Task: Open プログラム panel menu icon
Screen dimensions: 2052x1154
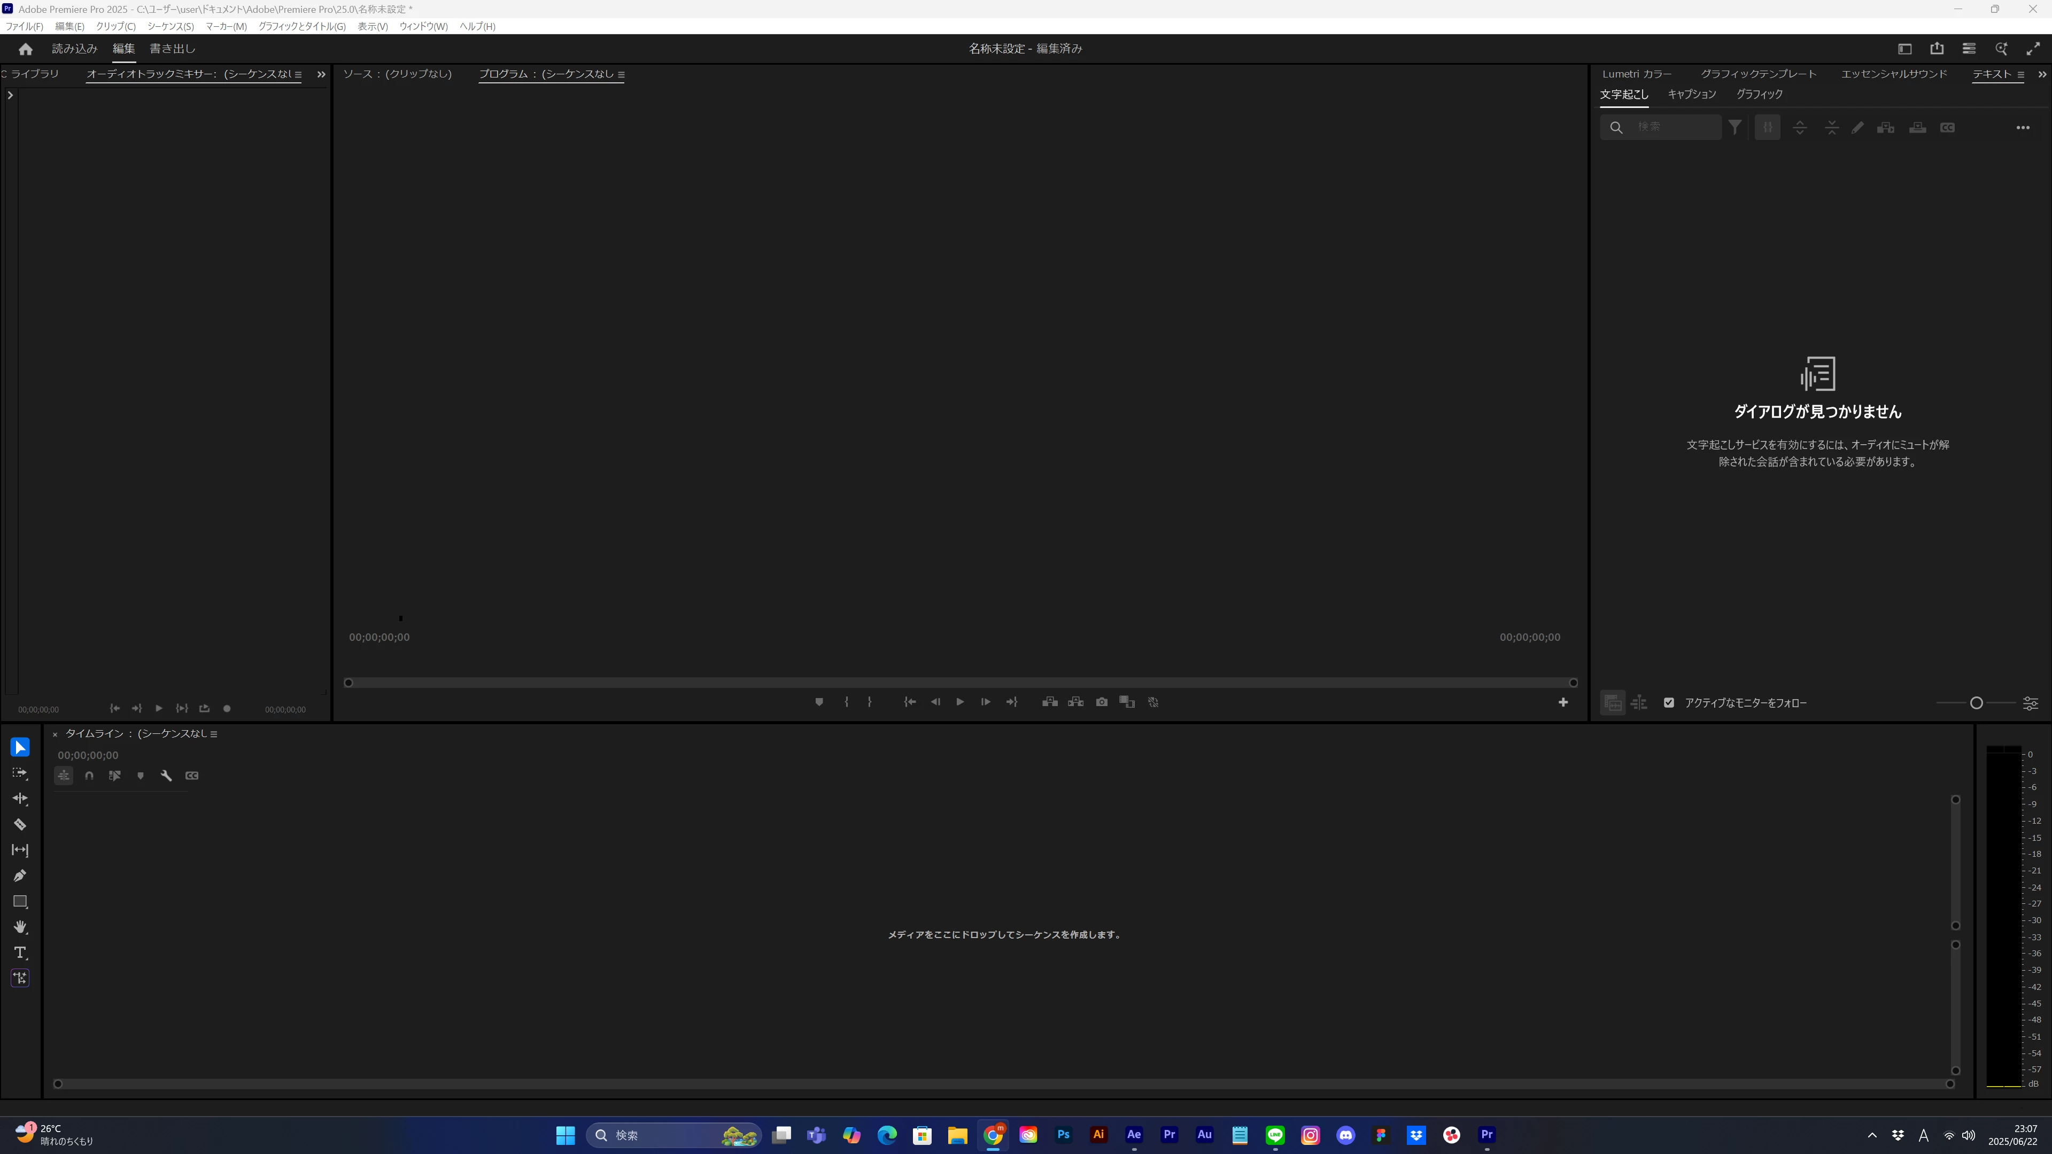Action: [x=621, y=75]
